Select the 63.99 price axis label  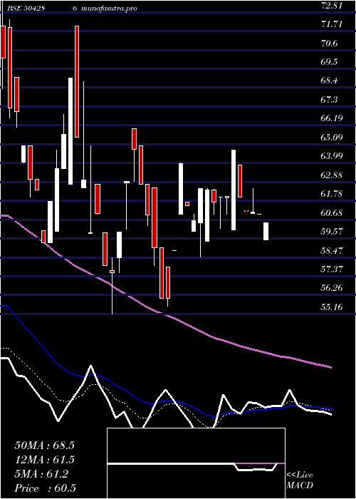[x=332, y=156]
